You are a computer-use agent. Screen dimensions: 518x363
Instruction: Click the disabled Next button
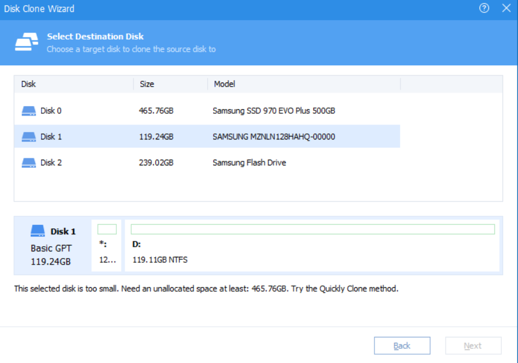tap(473, 345)
